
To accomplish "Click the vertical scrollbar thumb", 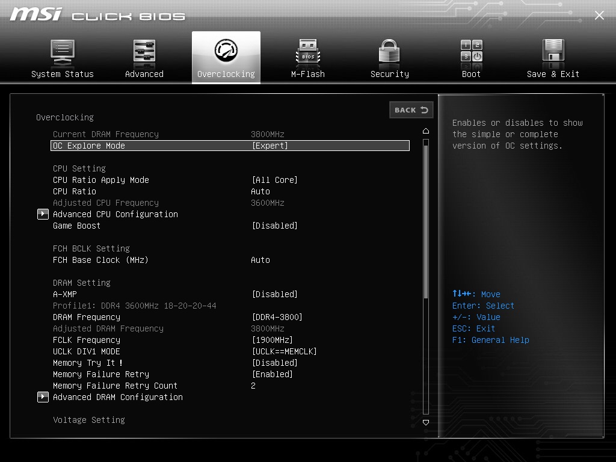I will coord(426,221).
